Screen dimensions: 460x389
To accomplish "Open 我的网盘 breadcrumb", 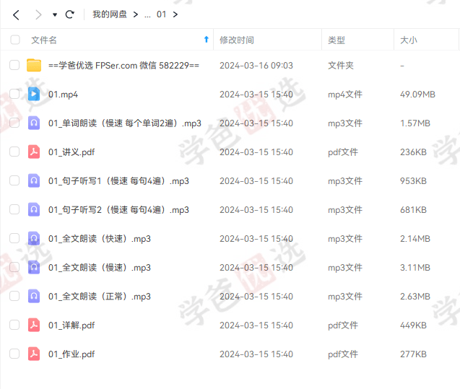I will [x=110, y=14].
